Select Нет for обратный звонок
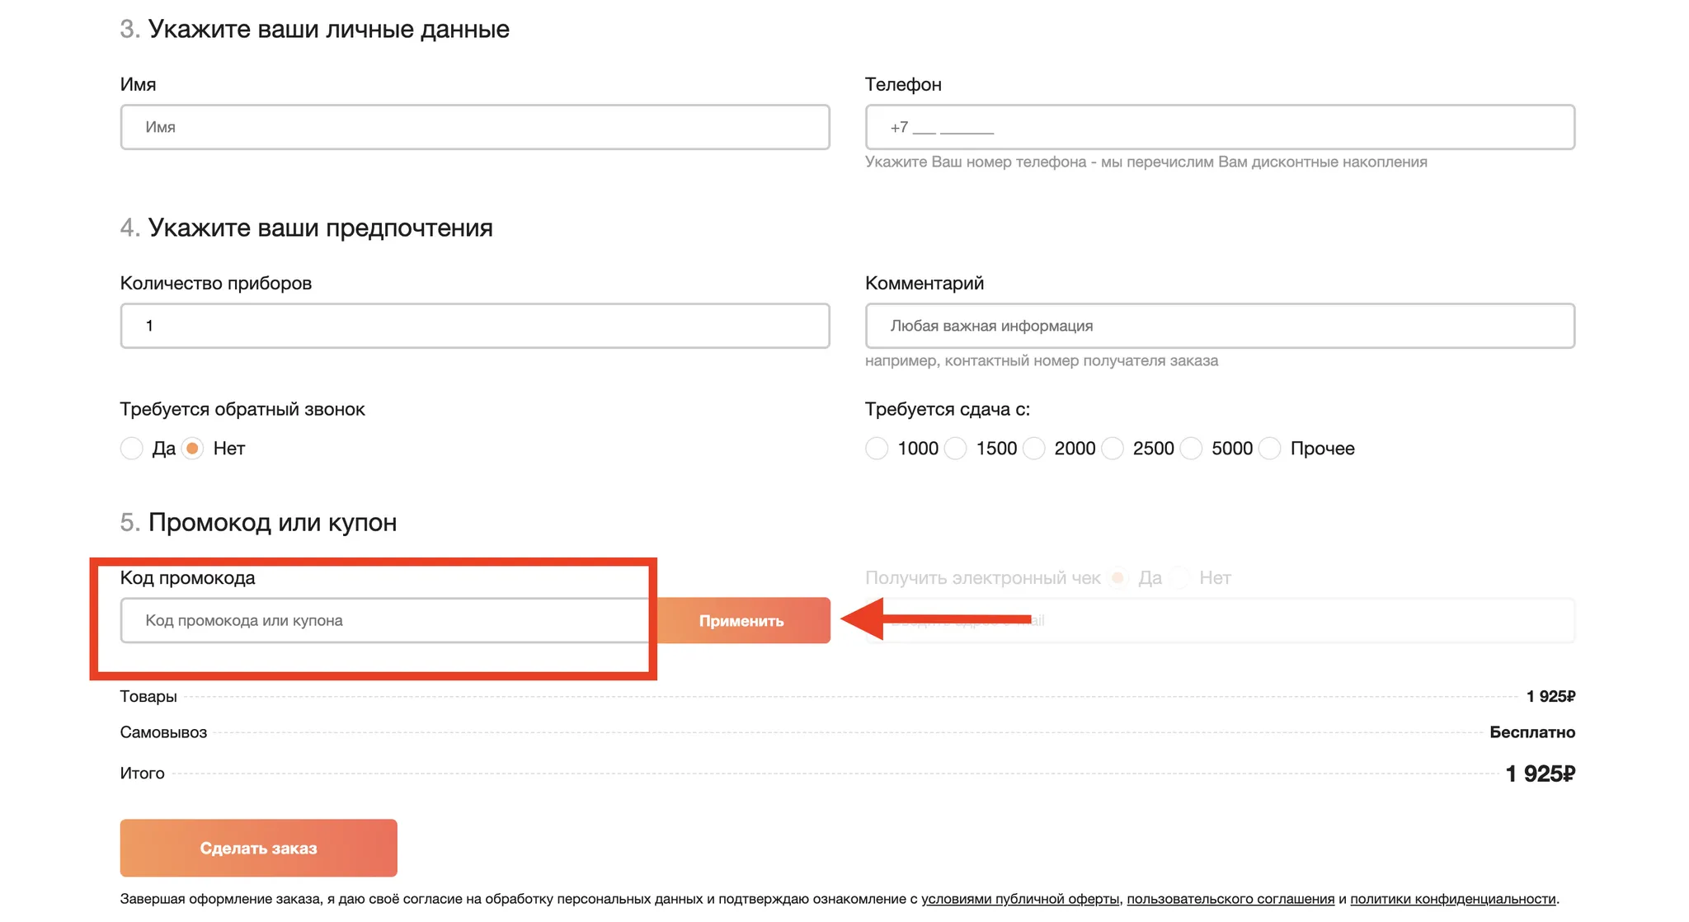This screenshot has width=1689, height=922. click(x=193, y=449)
